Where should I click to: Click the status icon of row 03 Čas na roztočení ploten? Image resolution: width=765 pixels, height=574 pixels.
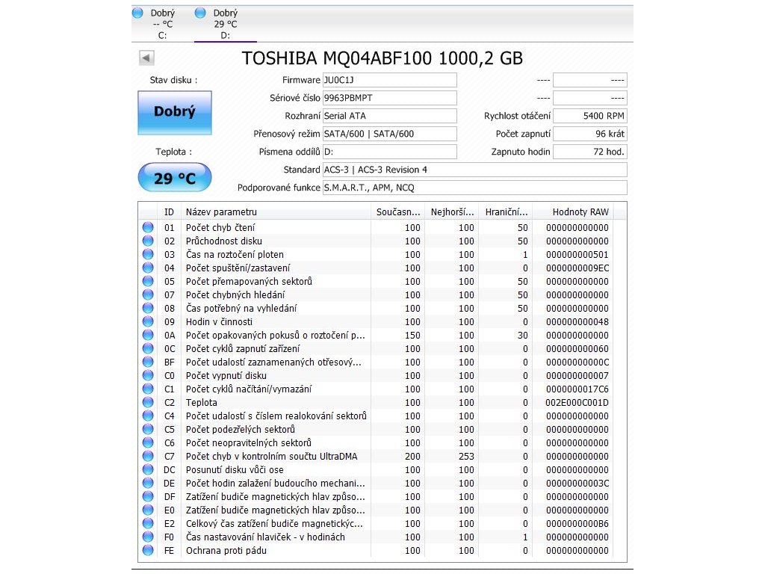pyautogui.click(x=148, y=254)
